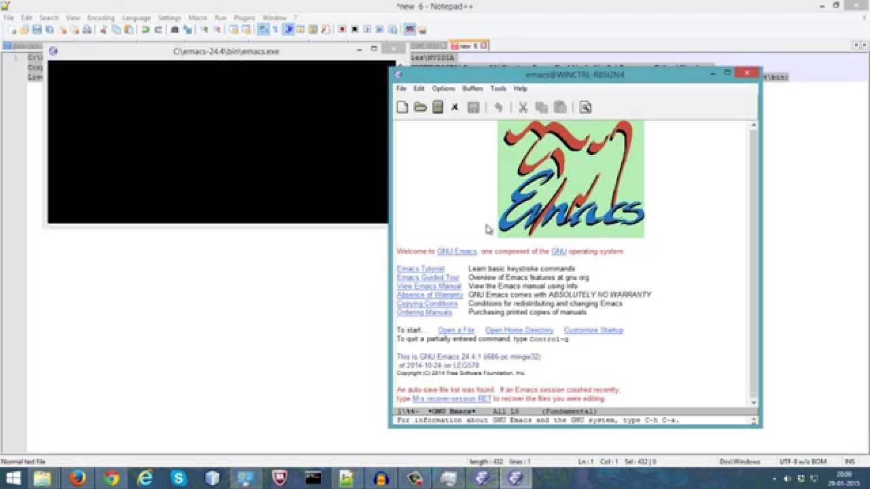The image size is (870, 489).
Task: Click the Save All icon in Notepad++ toolbar
Action: tap(49, 30)
